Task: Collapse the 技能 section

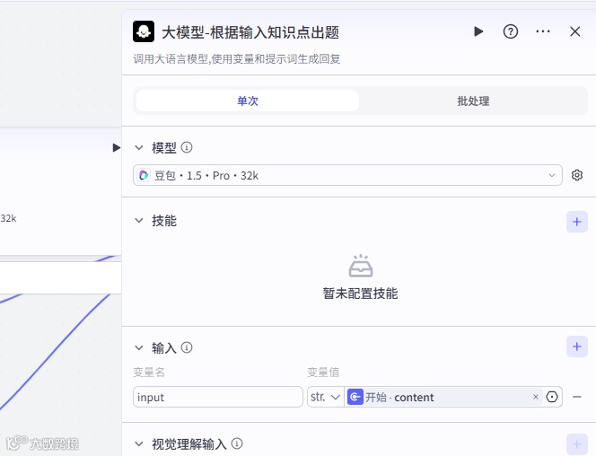Action: click(x=139, y=221)
